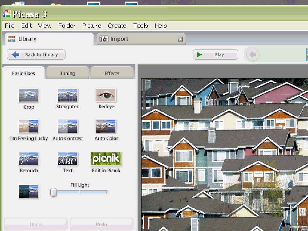Apply Auto Color correction
Viewport: 308px width, 231px height.
click(106, 127)
